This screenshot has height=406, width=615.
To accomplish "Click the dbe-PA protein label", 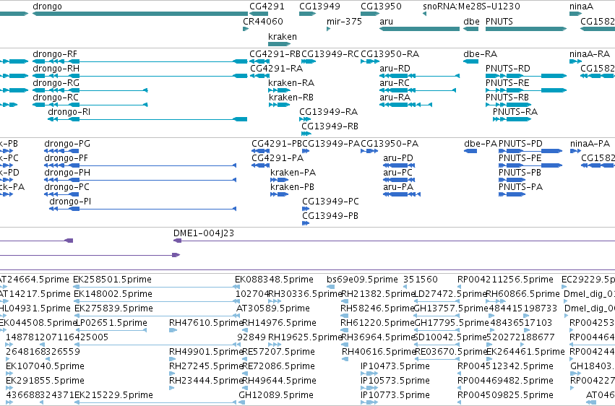I will pyautogui.click(x=481, y=144).
